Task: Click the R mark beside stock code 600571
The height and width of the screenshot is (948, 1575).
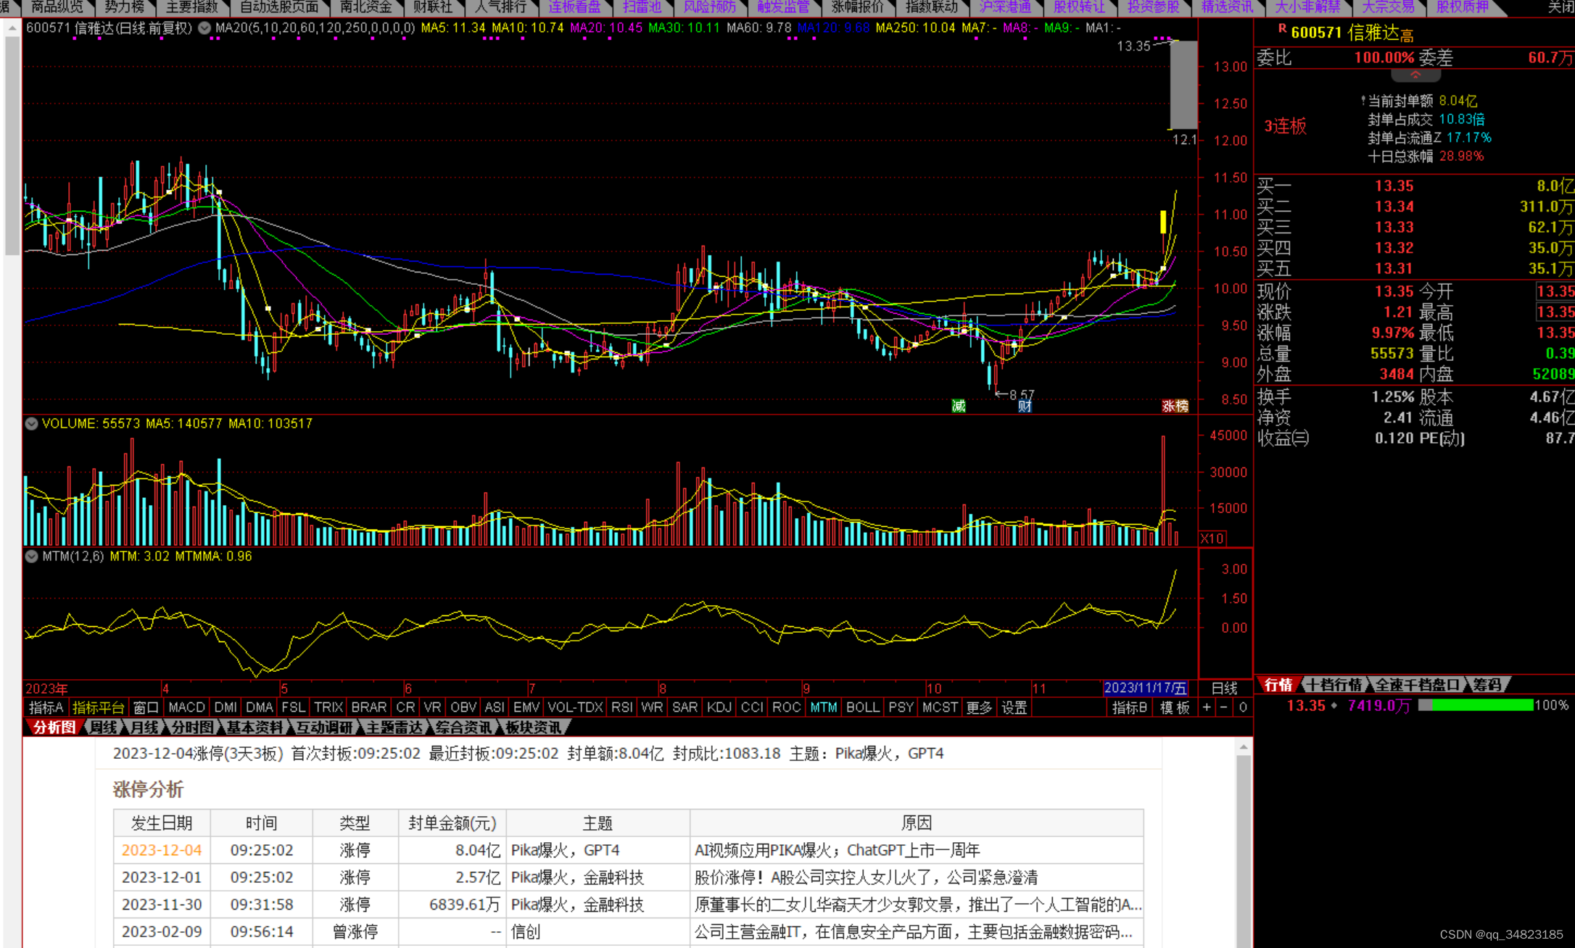Action: click(x=1282, y=29)
